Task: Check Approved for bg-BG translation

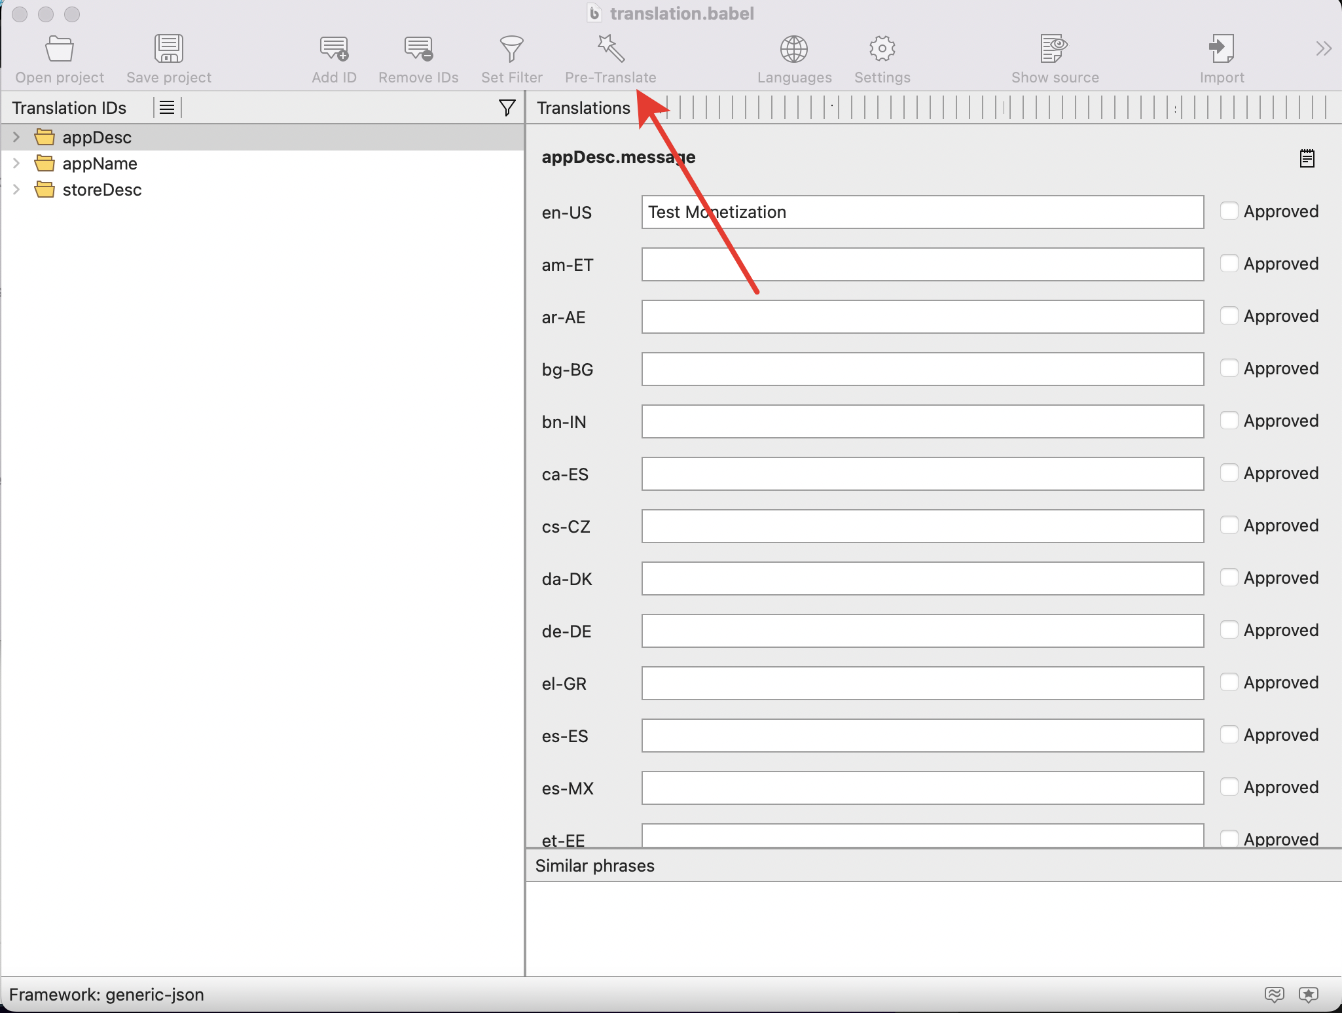Action: click(1229, 368)
